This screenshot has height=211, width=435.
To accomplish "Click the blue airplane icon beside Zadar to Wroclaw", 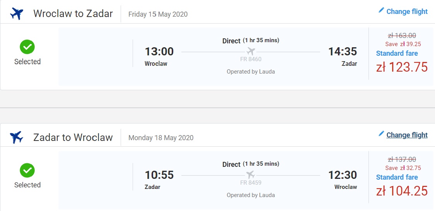I will point(17,137).
